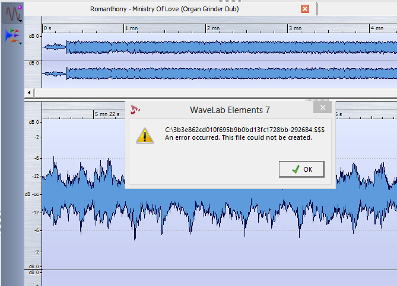Click the -12 dB label on the main level ruler

36,176
